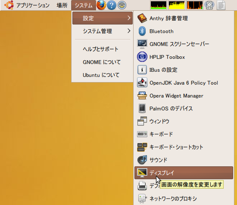237x205 pixels.
Task: Launch HPLIP Toolbox text label
Action: click(167, 57)
